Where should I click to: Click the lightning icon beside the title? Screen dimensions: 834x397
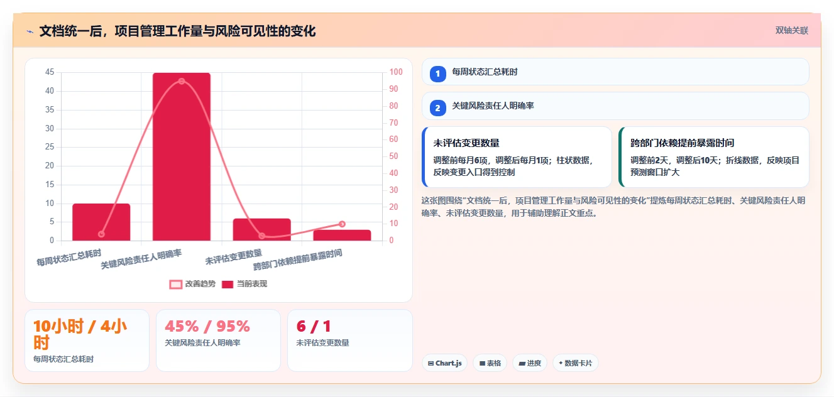click(x=30, y=31)
